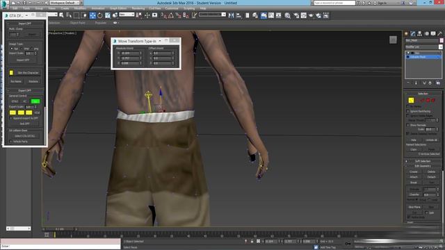Toggle Append export to DFF checkbox

(11, 118)
